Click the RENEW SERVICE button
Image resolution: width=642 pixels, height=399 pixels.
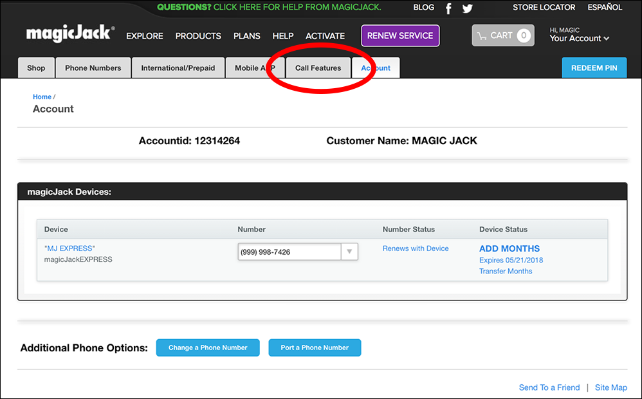pos(400,35)
